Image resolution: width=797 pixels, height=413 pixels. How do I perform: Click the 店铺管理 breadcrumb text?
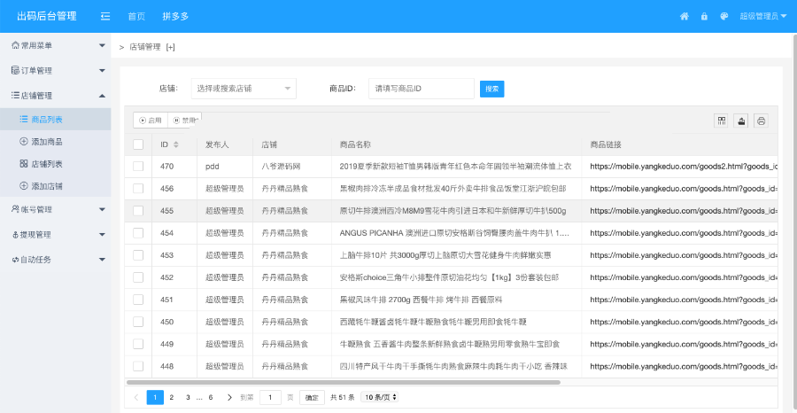click(x=145, y=47)
